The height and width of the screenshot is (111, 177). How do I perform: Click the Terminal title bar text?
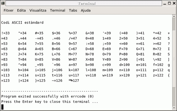(87, 3)
